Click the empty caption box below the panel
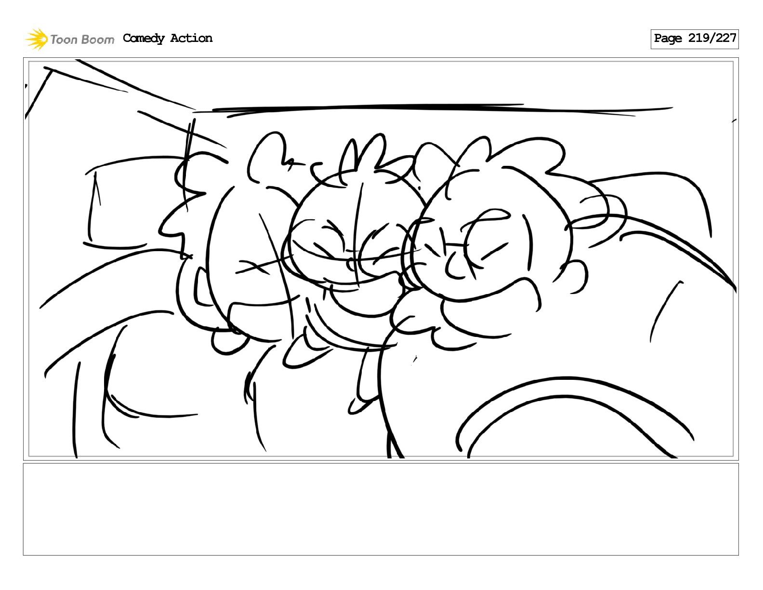This screenshot has width=763, height=590. click(x=381, y=509)
